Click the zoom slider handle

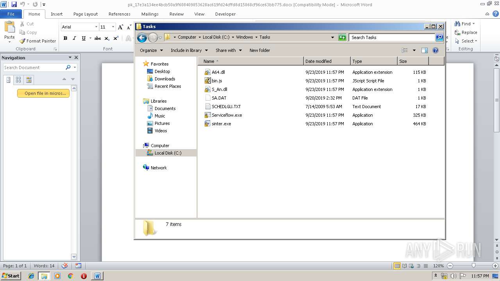click(474, 266)
